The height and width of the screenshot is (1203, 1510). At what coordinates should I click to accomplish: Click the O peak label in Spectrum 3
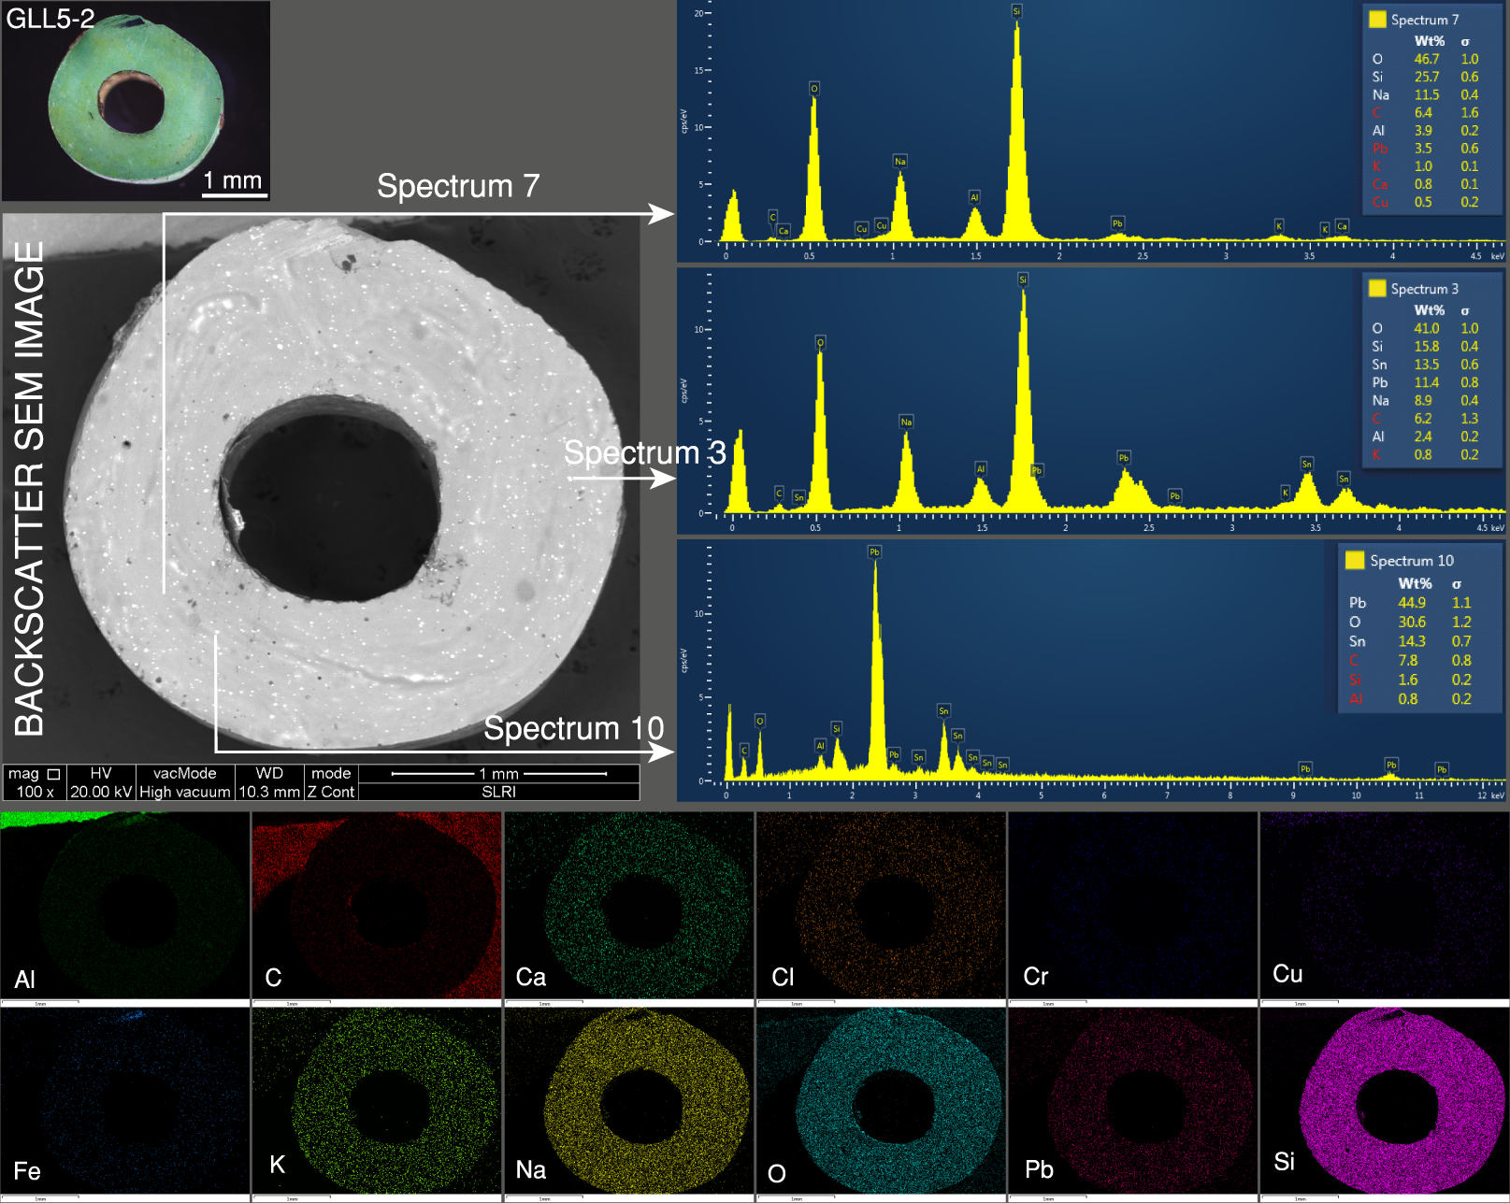pos(820,342)
